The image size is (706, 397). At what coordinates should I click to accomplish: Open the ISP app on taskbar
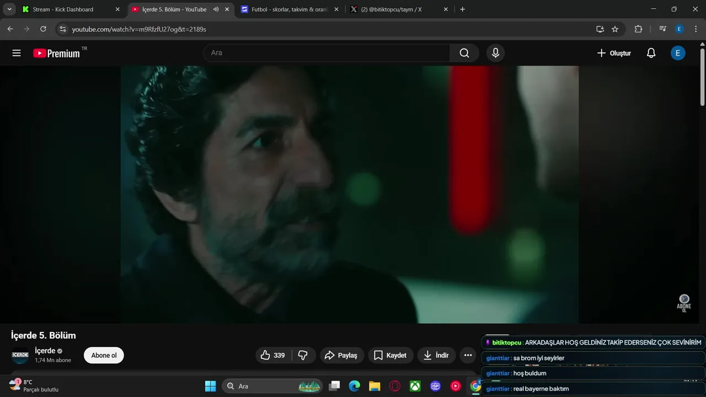[435, 386]
